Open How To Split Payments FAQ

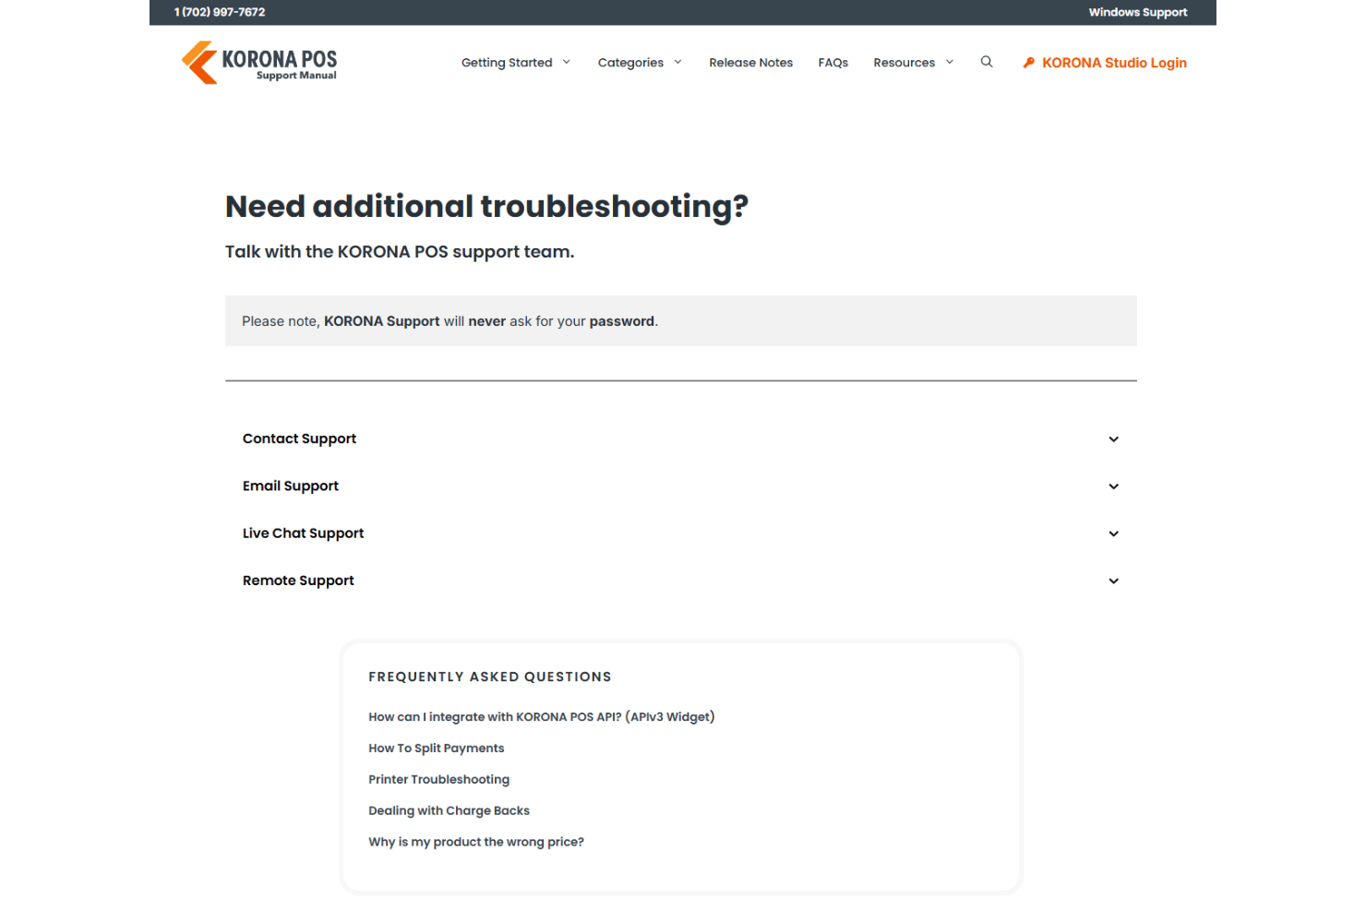click(x=437, y=749)
